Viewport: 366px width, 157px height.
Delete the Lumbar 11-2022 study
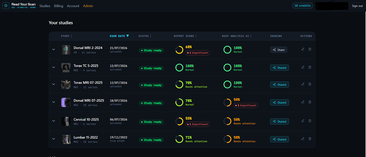310,139
